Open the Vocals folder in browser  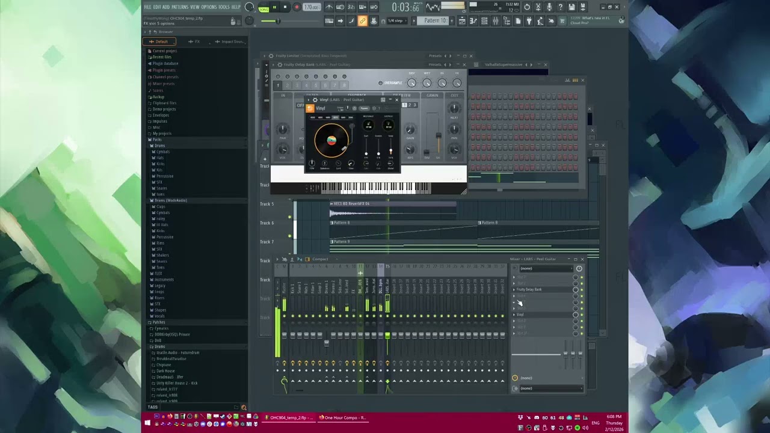(159, 316)
